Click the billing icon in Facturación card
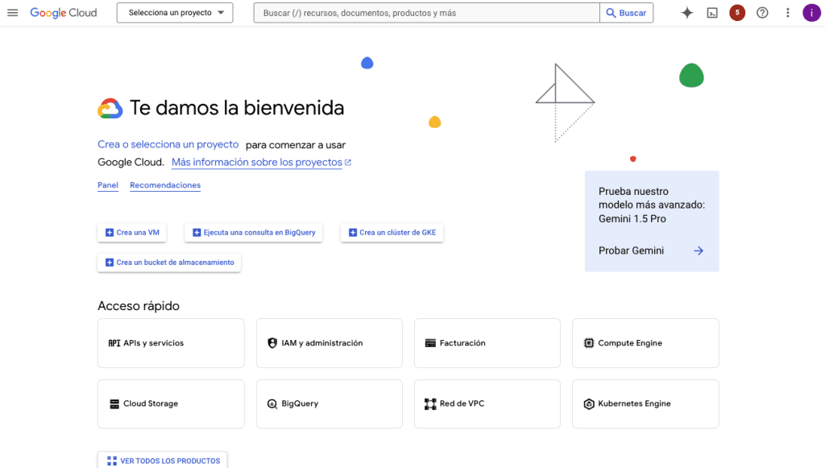The width and height of the screenshot is (825, 468). (430, 343)
